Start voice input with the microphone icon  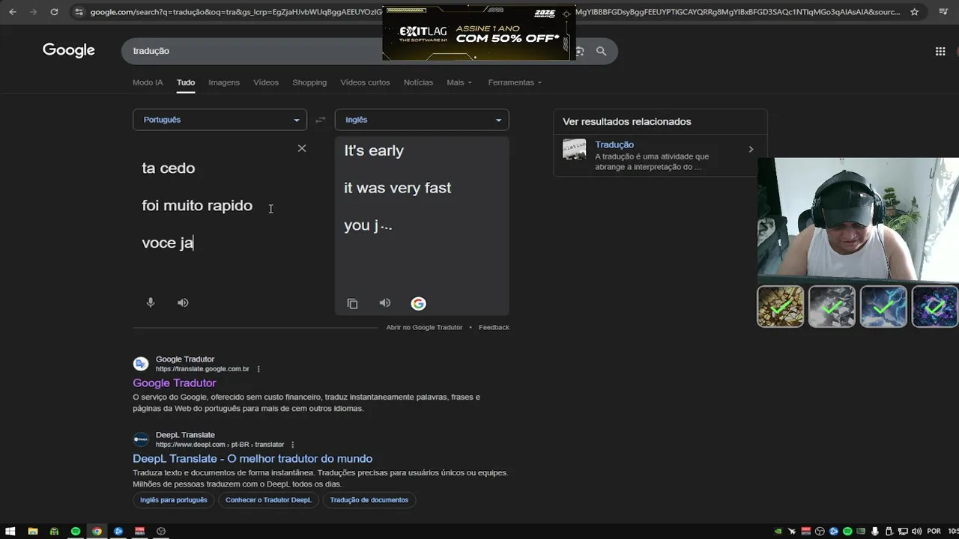point(151,302)
